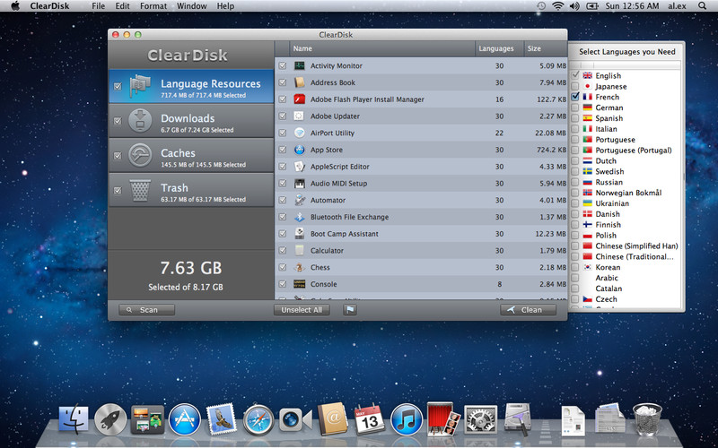Click the Automator icon in list

(300, 200)
